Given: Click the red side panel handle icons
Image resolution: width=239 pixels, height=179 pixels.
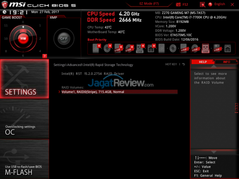Looking at the screenshot, I should point(237,108).
